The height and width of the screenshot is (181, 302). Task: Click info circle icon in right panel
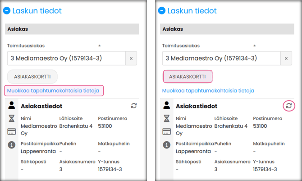point(167,144)
